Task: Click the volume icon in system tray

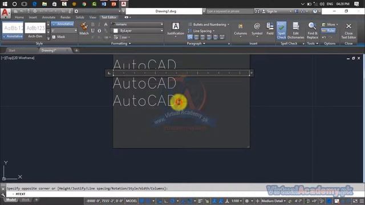Action: tap(322, 4)
